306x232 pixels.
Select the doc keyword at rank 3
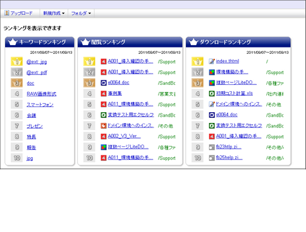point(30,83)
